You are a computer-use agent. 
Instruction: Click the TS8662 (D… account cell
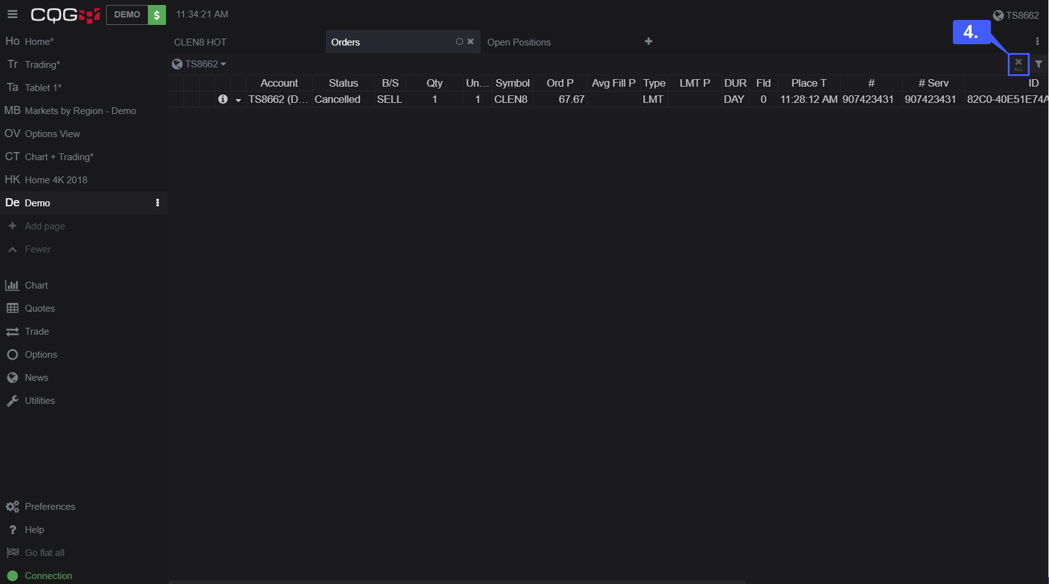pos(278,99)
